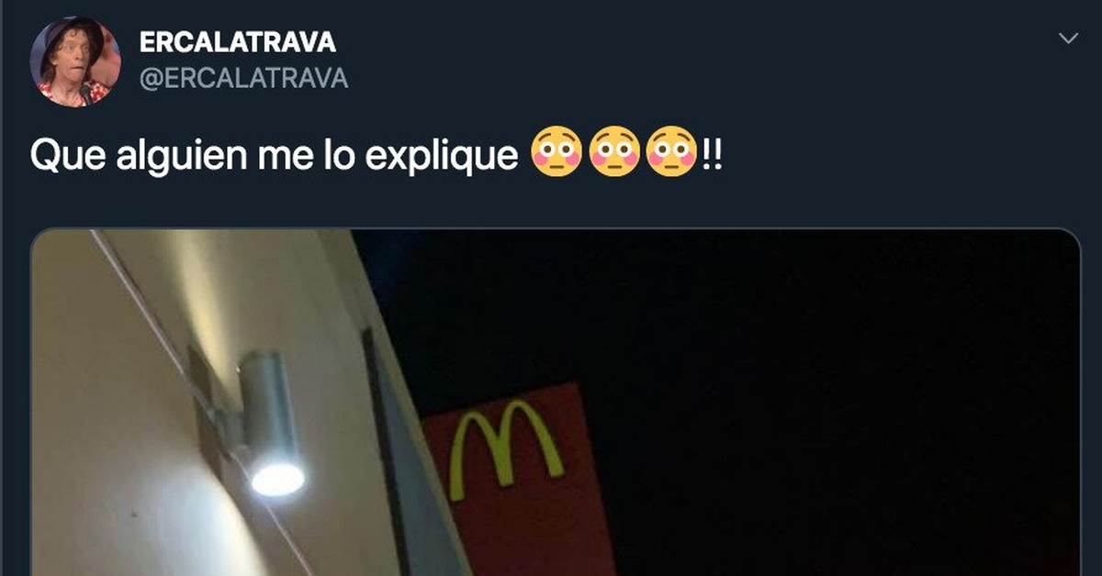The width and height of the screenshot is (1102, 576).
Task: Expand the tweet options chevron
Action: [1067, 39]
